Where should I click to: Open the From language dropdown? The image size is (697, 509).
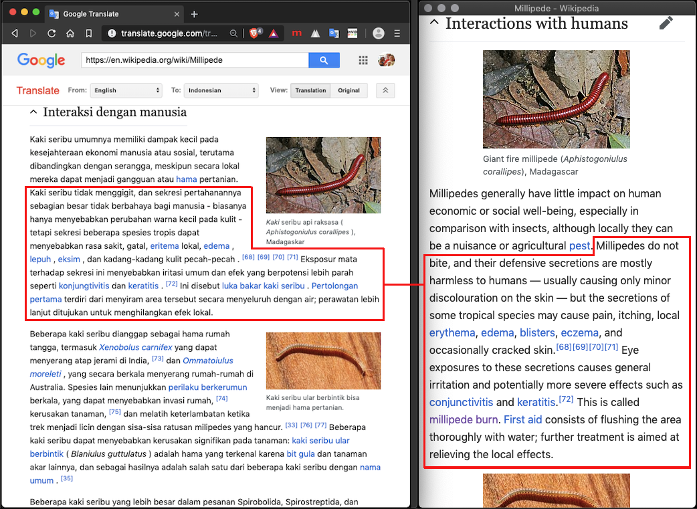126,90
